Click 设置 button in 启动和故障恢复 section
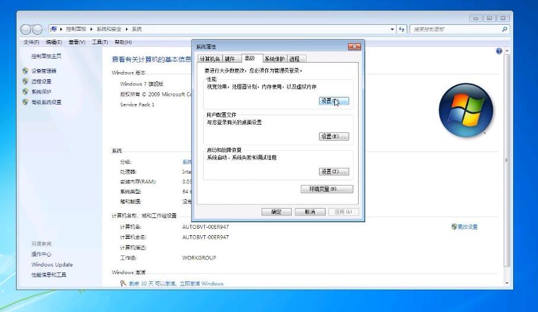This screenshot has height=312, width=538. click(334, 171)
